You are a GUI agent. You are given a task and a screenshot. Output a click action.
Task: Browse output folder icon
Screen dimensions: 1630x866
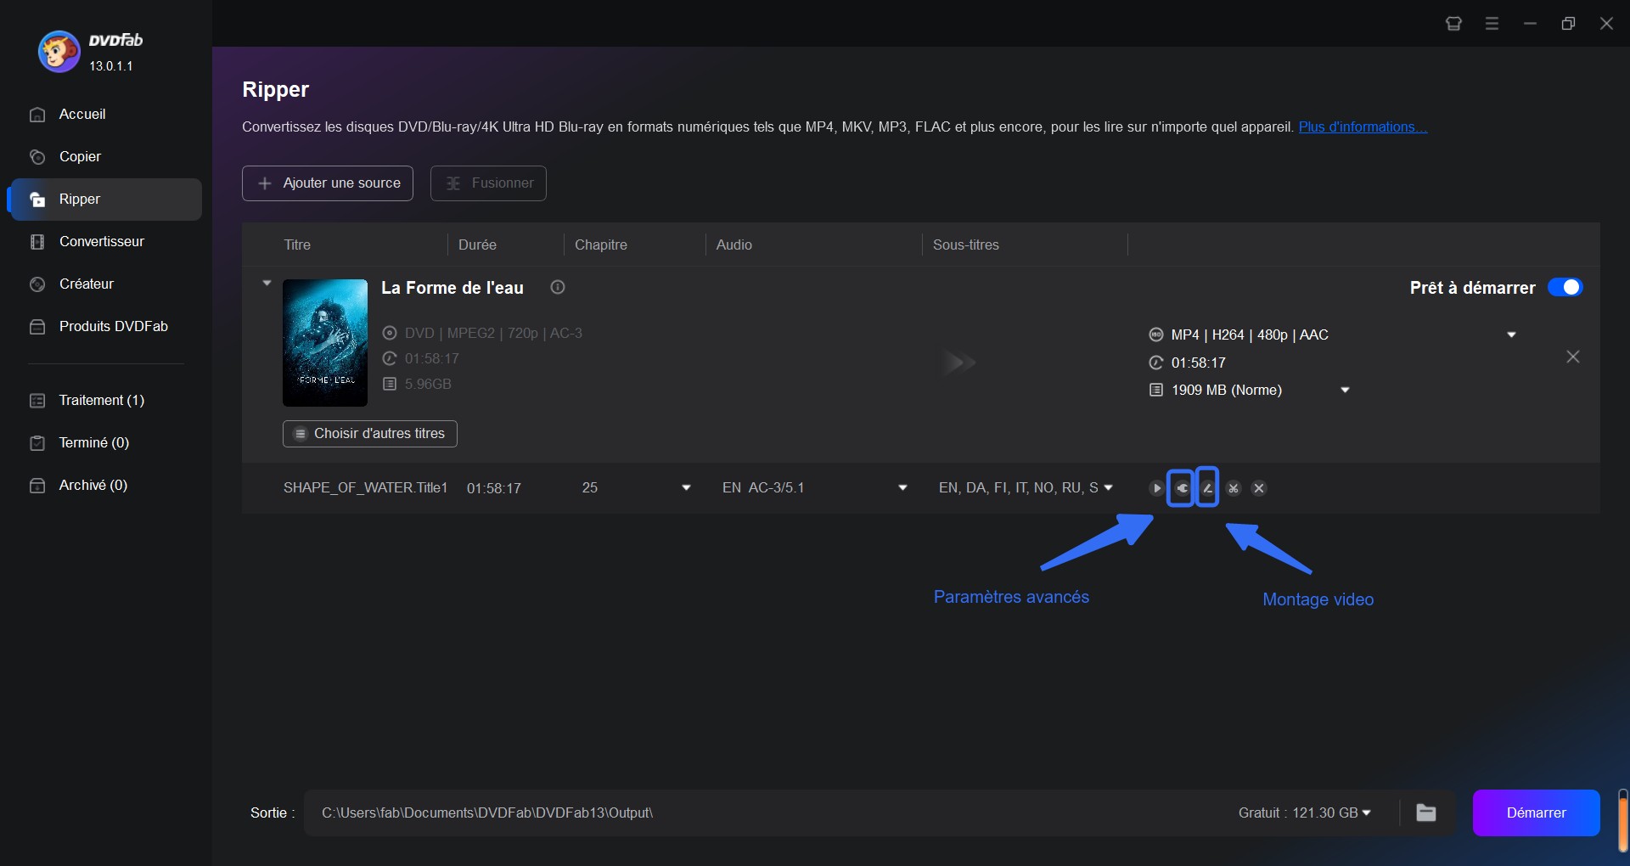coord(1426,813)
